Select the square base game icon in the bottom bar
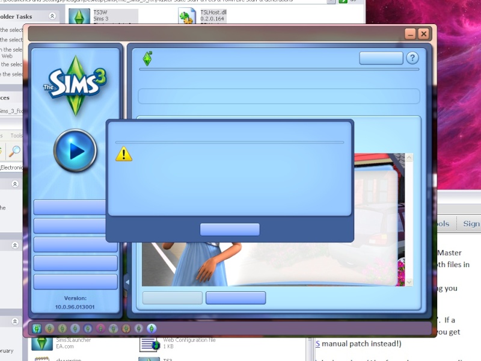The width and height of the screenshot is (481, 361). 37,329
